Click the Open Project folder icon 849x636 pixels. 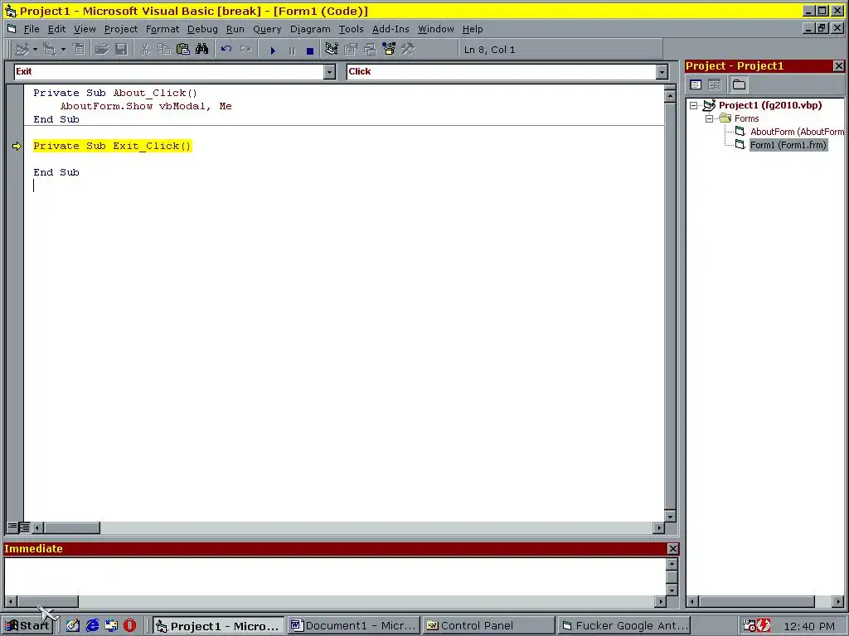(x=101, y=50)
